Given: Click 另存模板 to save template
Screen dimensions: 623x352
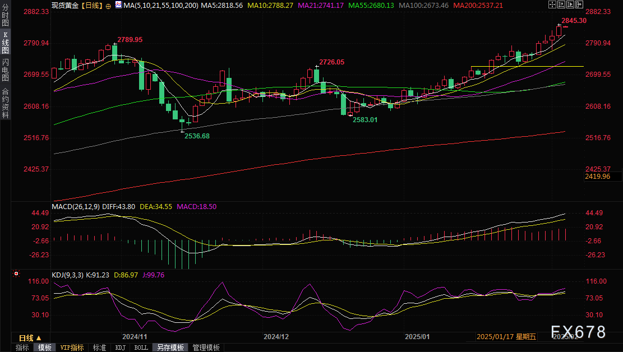Looking at the screenshot, I should [169, 348].
